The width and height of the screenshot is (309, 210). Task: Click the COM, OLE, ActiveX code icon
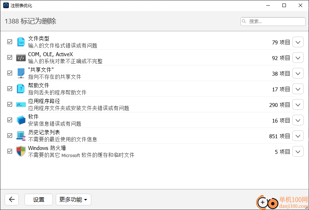(21, 58)
